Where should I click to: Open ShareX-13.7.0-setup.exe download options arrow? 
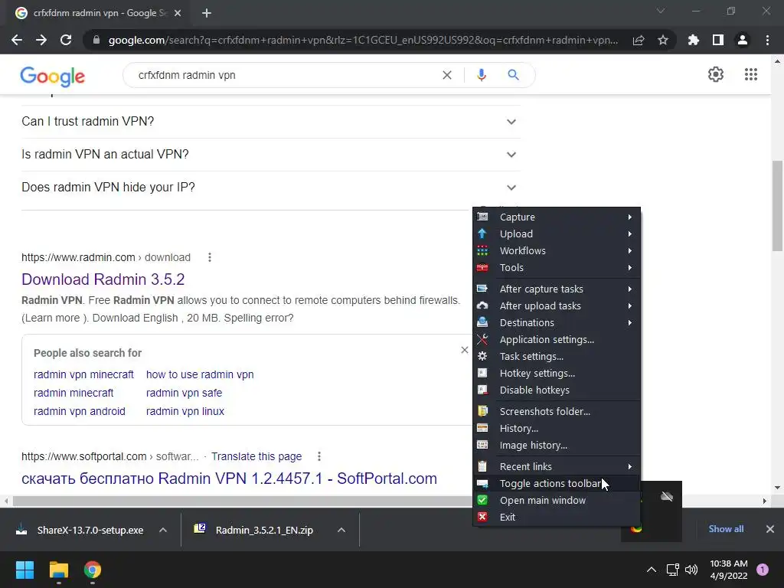click(x=163, y=530)
